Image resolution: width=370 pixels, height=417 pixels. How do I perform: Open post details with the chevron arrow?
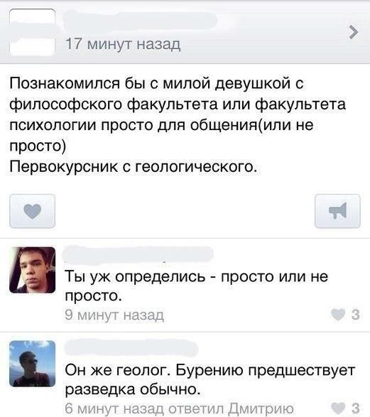click(353, 32)
